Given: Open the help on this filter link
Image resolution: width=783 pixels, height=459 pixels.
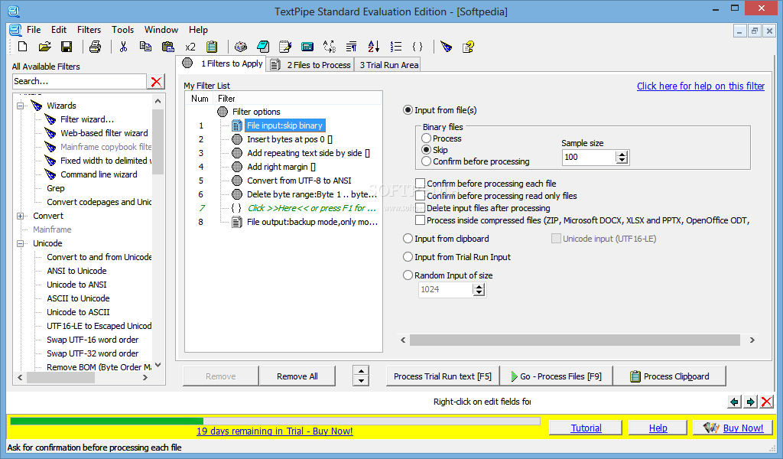Looking at the screenshot, I should pos(700,86).
